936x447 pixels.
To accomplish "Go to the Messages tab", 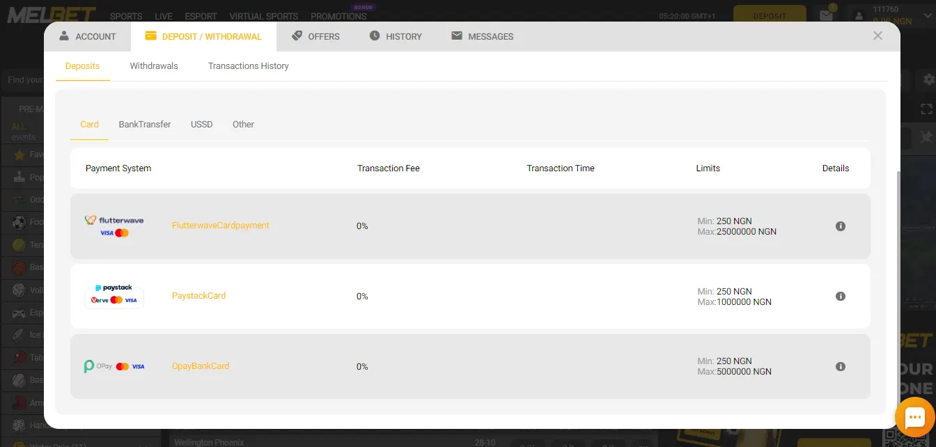I will pos(482,36).
